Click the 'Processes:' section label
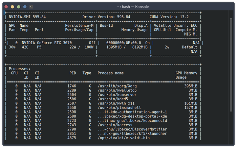The height and width of the screenshot is (148, 237). pos(20,69)
